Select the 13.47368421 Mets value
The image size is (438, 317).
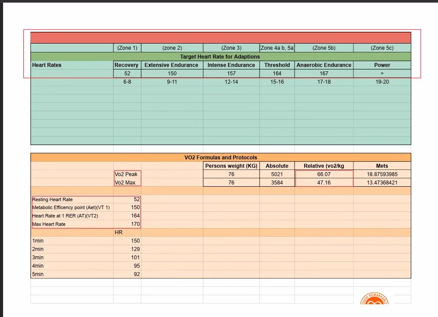point(382,183)
